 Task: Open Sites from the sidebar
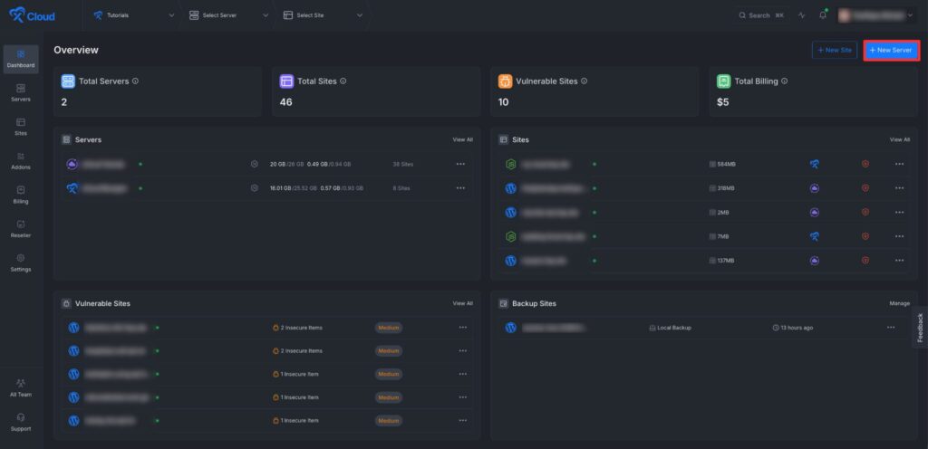pyautogui.click(x=21, y=127)
